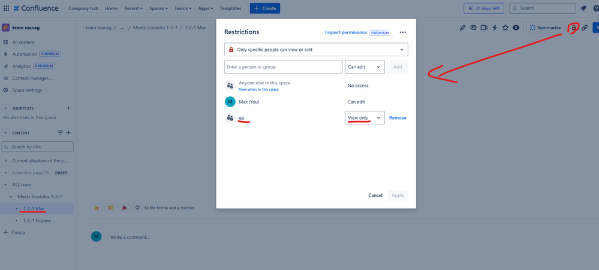Open the 1-2-1 Eugene page

tap(37, 220)
